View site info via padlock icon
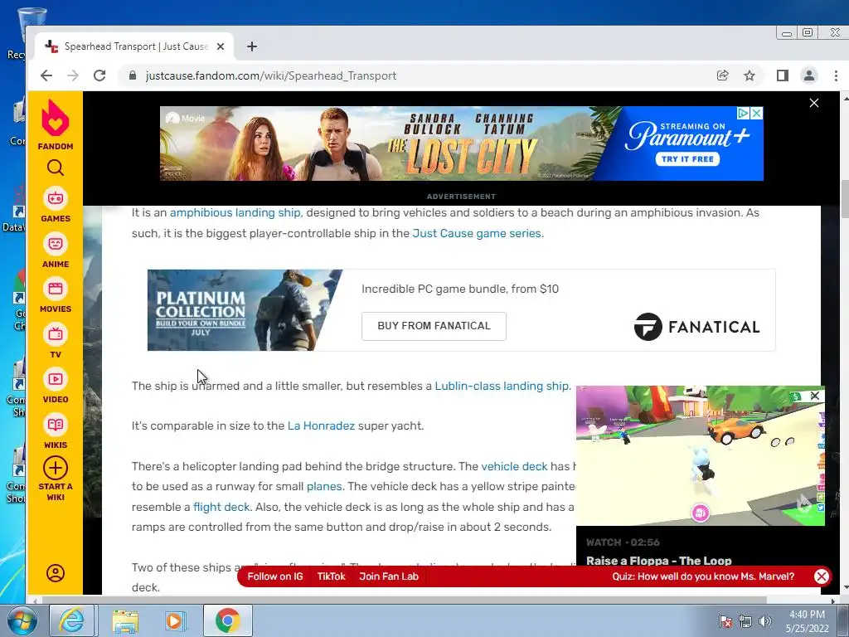 pyautogui.click(x=133, y=75)
